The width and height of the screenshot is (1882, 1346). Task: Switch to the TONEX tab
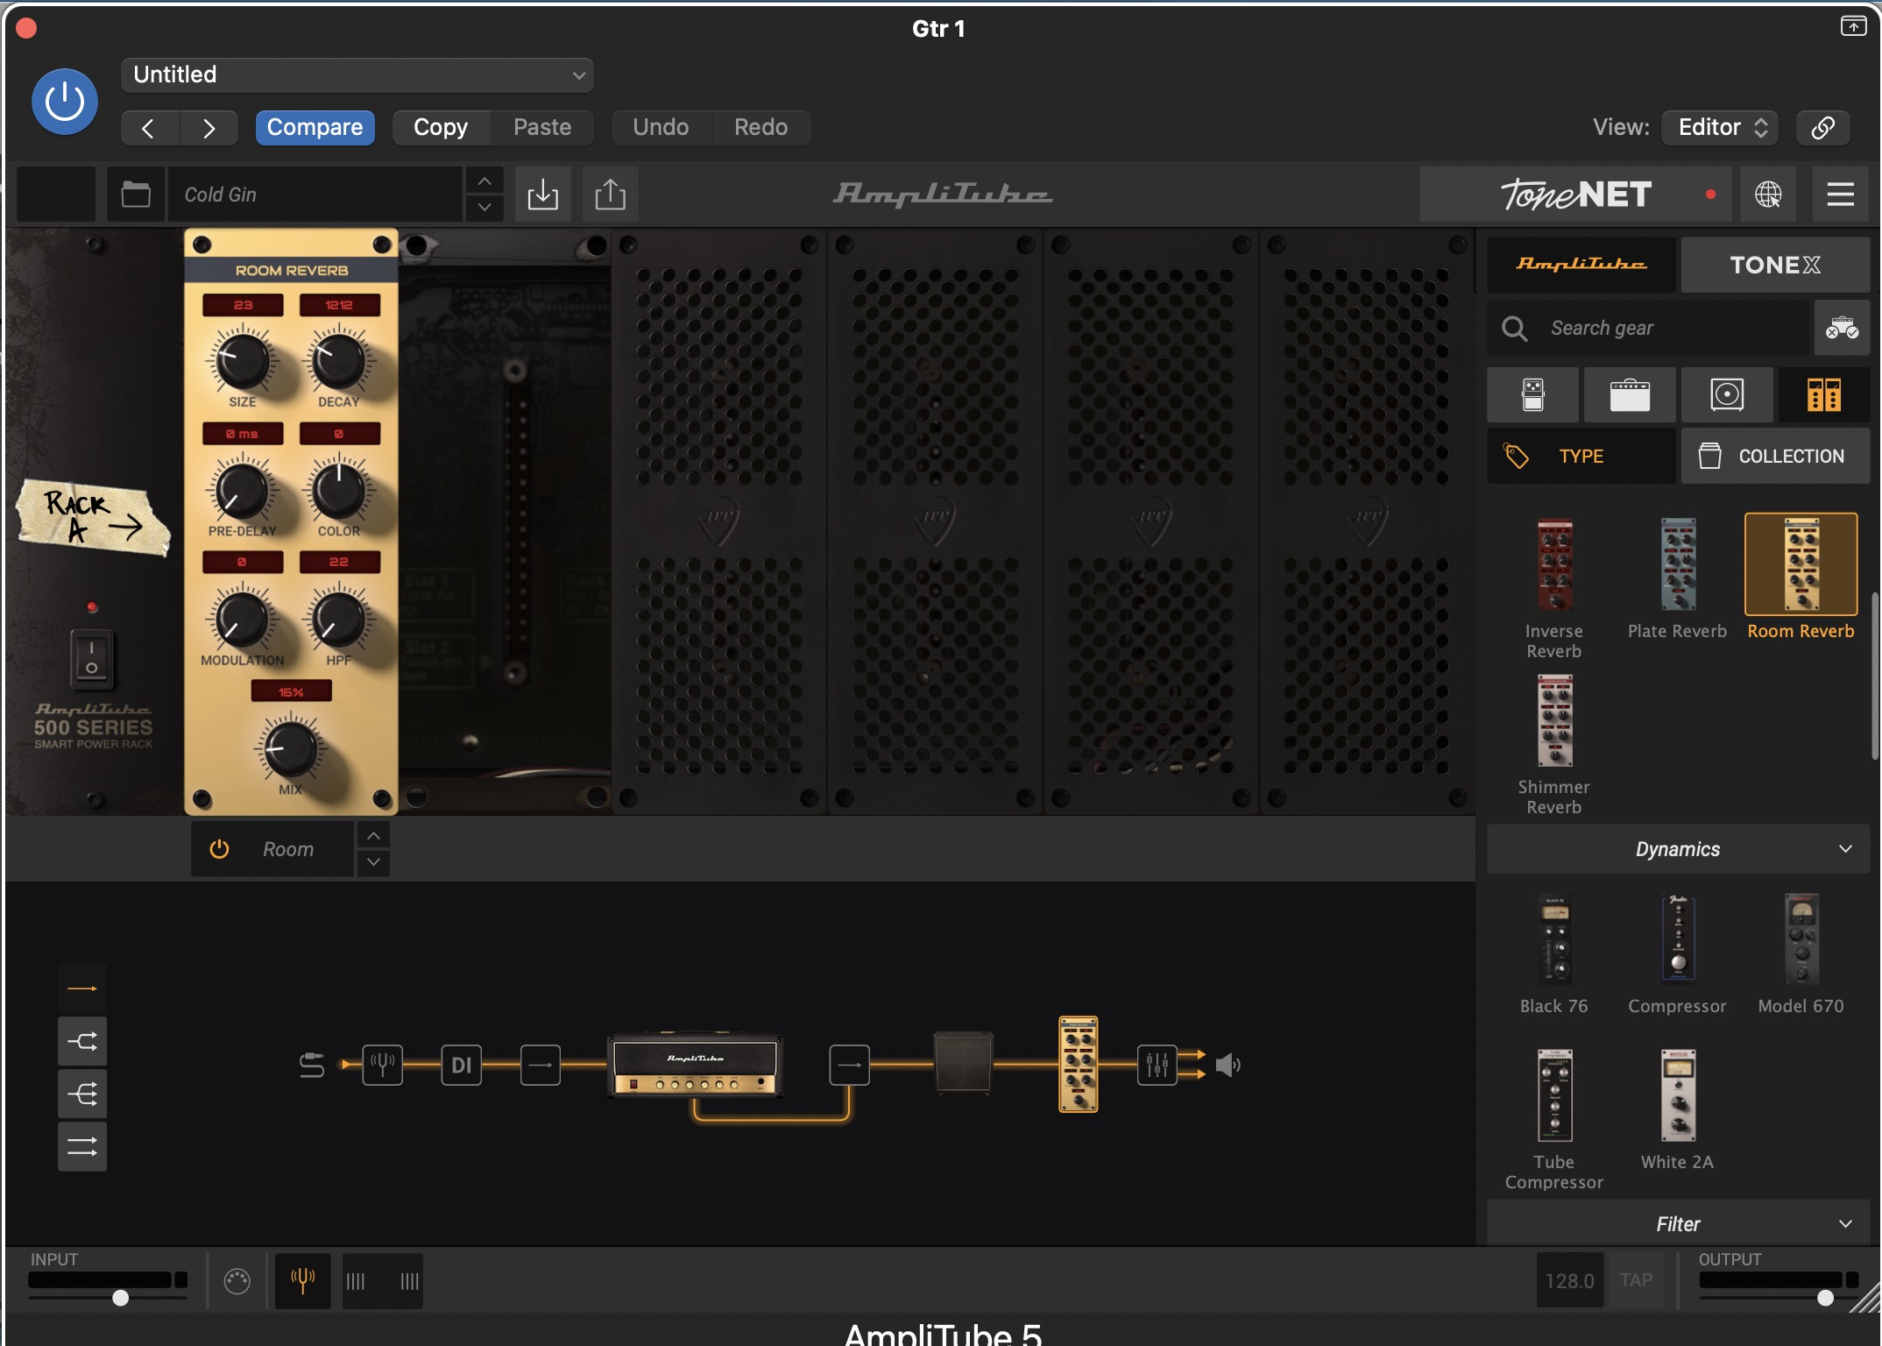[x=1774, y=265]
